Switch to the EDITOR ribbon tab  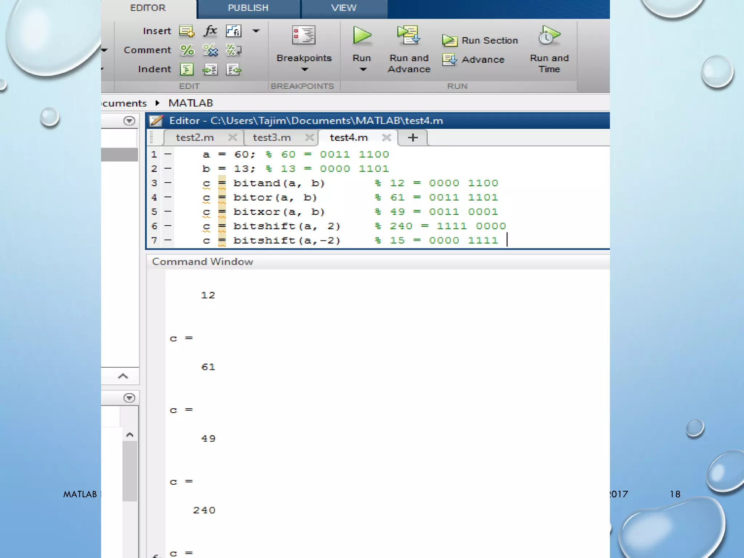tap(147, 8)
